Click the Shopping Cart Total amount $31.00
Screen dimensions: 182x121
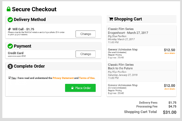[170, 112]
